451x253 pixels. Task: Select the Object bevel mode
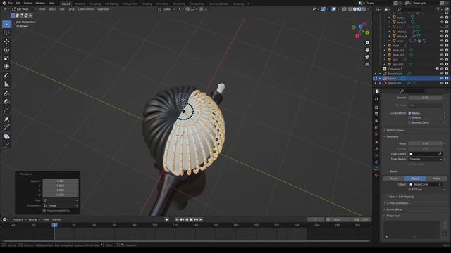(x=415, y=179)
